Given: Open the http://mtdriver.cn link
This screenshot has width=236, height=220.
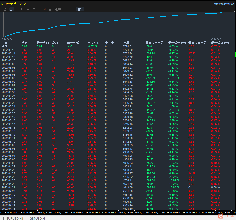Looking at the screenshot, I should [224, 4].
